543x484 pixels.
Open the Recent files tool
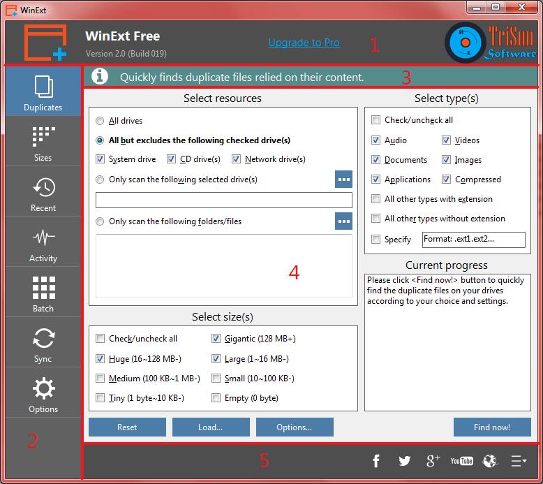coord(43,192)
